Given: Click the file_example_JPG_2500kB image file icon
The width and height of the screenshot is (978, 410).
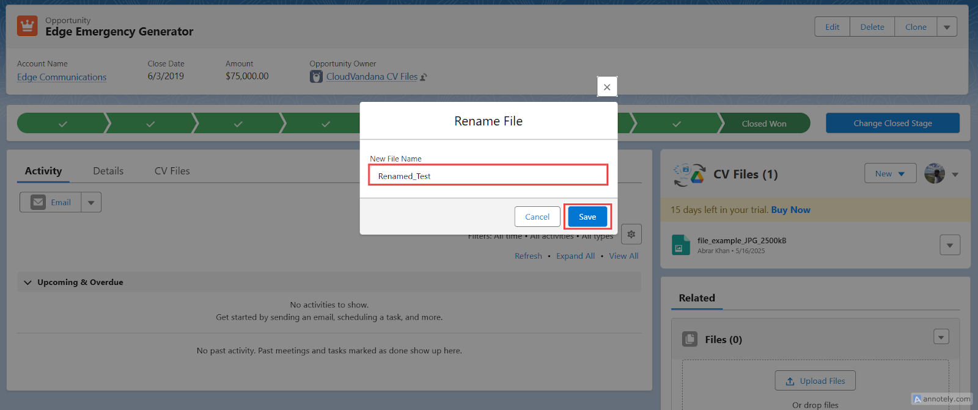Looking at the screenshot, I should pos(681,245).
